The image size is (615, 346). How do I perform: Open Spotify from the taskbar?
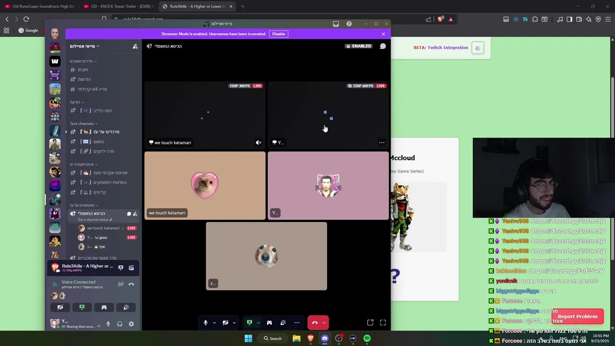click(x=367, y=338)
